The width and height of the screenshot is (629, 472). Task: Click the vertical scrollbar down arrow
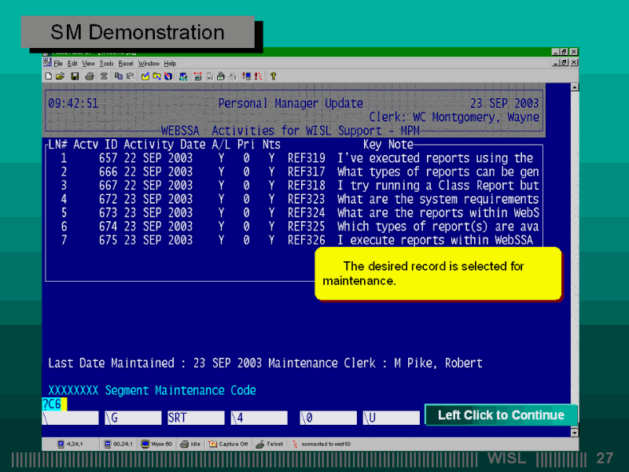click(574, 432)
